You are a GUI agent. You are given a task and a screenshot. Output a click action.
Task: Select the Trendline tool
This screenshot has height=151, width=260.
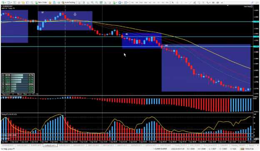click(190, 2)
